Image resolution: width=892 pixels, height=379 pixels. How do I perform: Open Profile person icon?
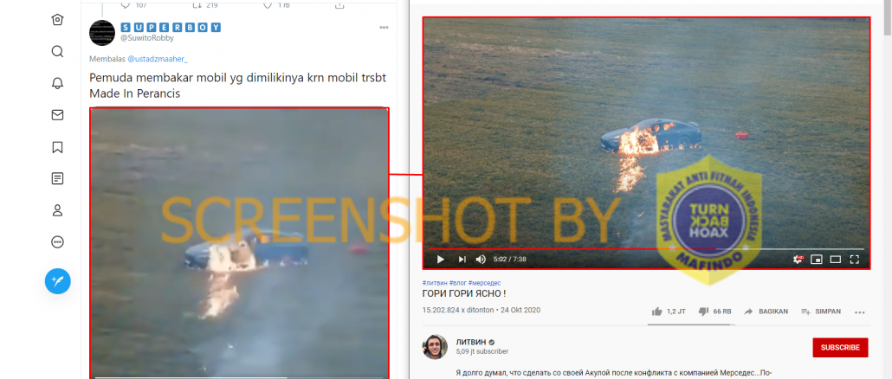(x=57, y=211)
